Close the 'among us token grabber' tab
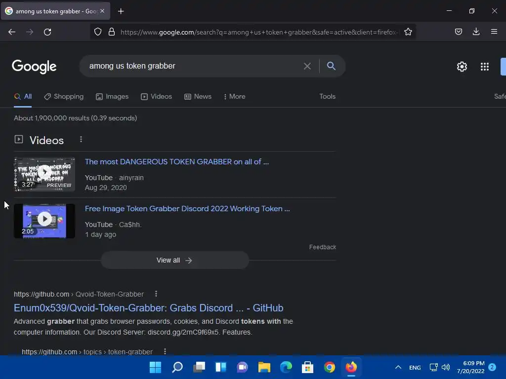 click(102, 11)
